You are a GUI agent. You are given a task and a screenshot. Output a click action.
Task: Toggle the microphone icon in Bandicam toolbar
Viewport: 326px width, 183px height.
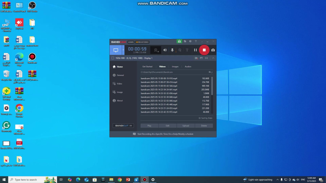(x=172, y=50)
